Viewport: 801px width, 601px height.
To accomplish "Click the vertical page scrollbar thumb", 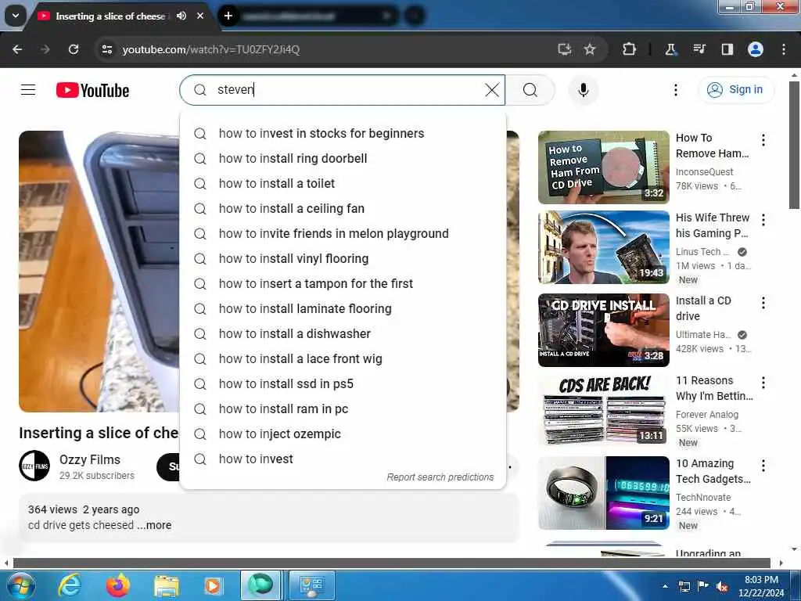I will tap(794, 145).
